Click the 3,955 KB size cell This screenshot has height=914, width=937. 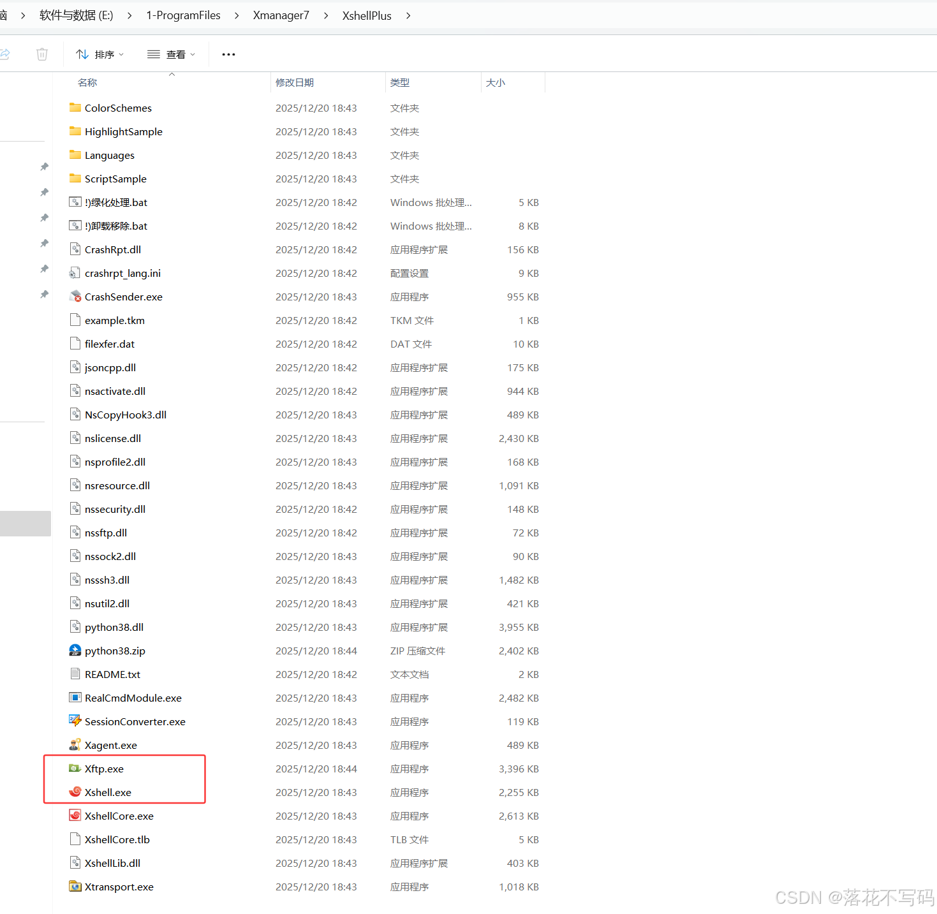click(519, 627)
